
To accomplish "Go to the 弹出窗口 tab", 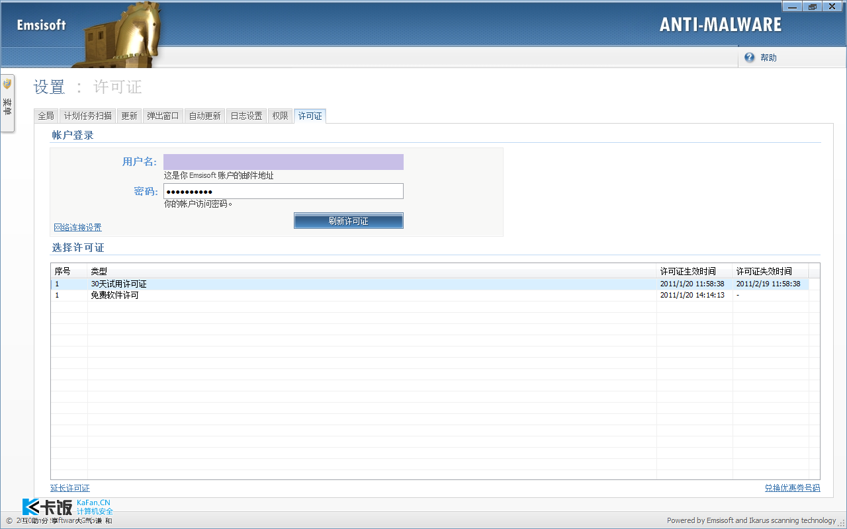I will (x=163, y=116).
